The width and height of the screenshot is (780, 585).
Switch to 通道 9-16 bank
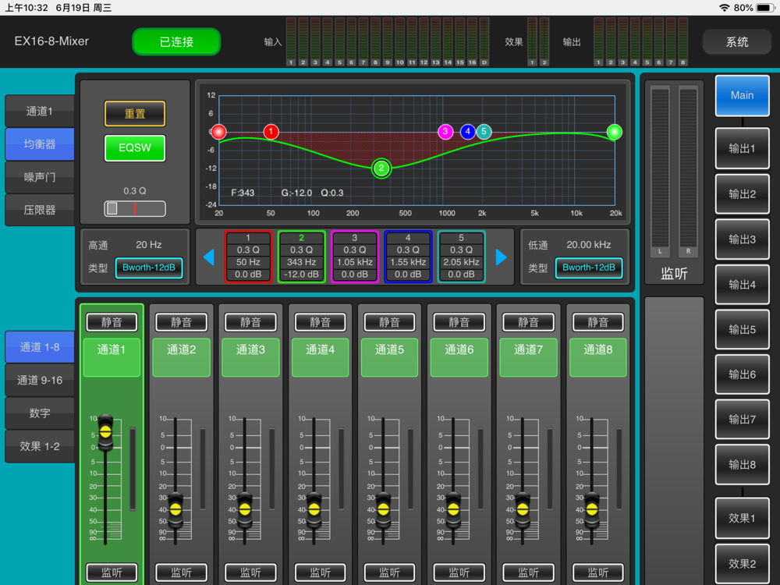tap(40, 380)
